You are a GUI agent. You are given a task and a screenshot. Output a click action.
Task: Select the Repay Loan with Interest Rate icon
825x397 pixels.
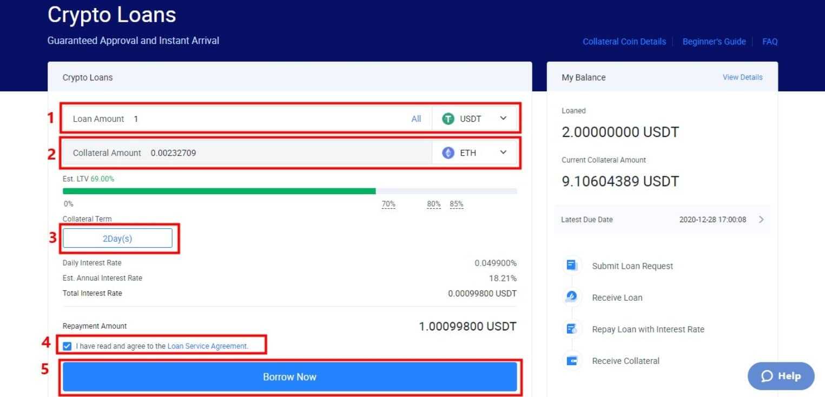571,329
